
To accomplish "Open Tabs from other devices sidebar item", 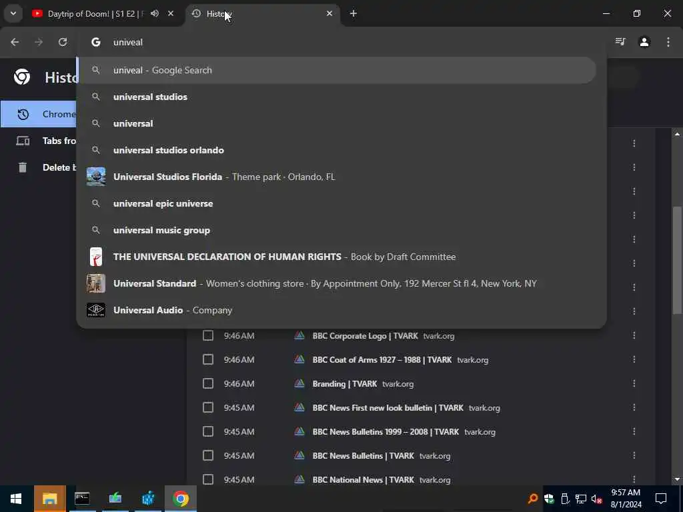I will 38,141.
